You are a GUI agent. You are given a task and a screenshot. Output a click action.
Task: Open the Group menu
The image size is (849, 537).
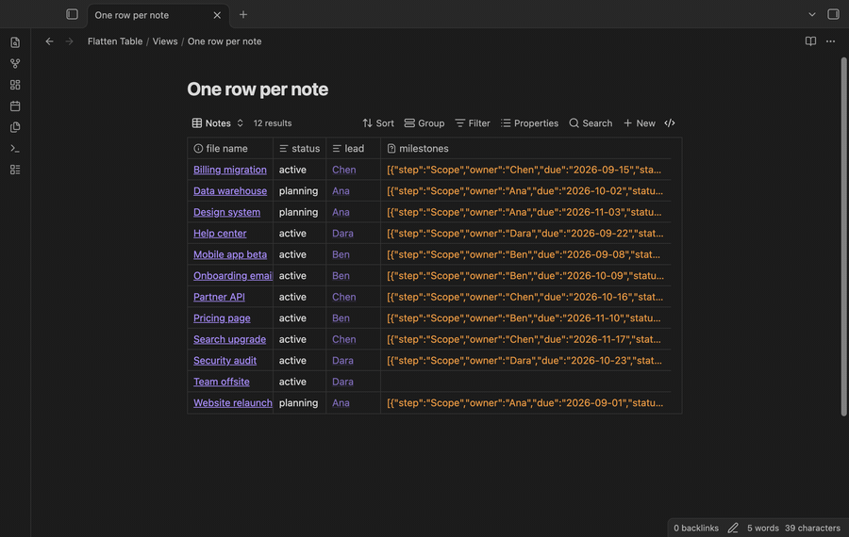click(424, 123)
